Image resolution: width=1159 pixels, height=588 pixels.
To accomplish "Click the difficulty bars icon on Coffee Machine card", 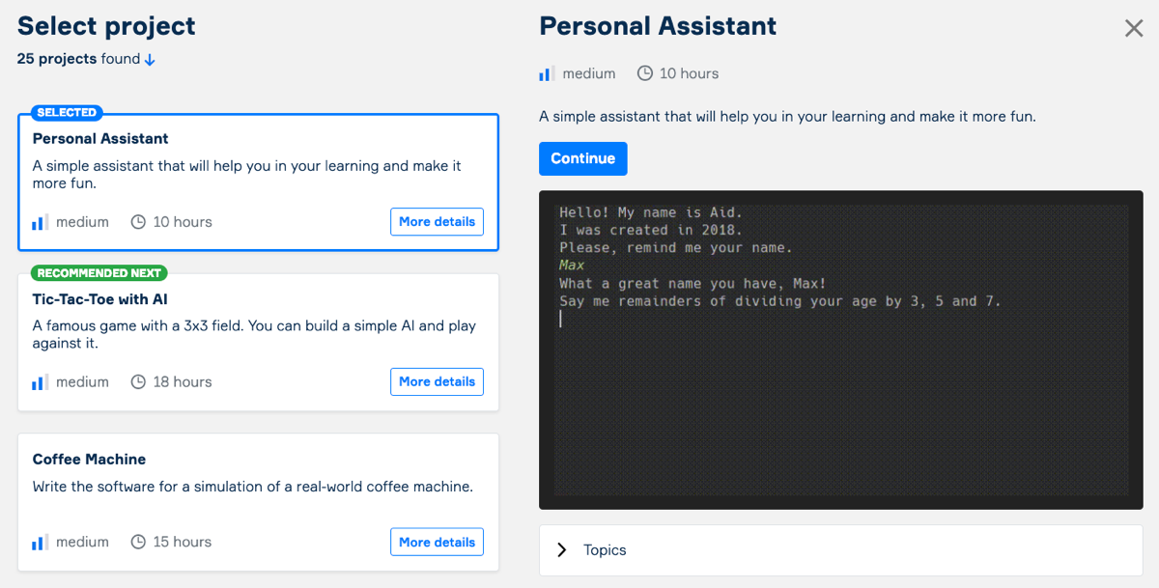I will click(40, 543).
